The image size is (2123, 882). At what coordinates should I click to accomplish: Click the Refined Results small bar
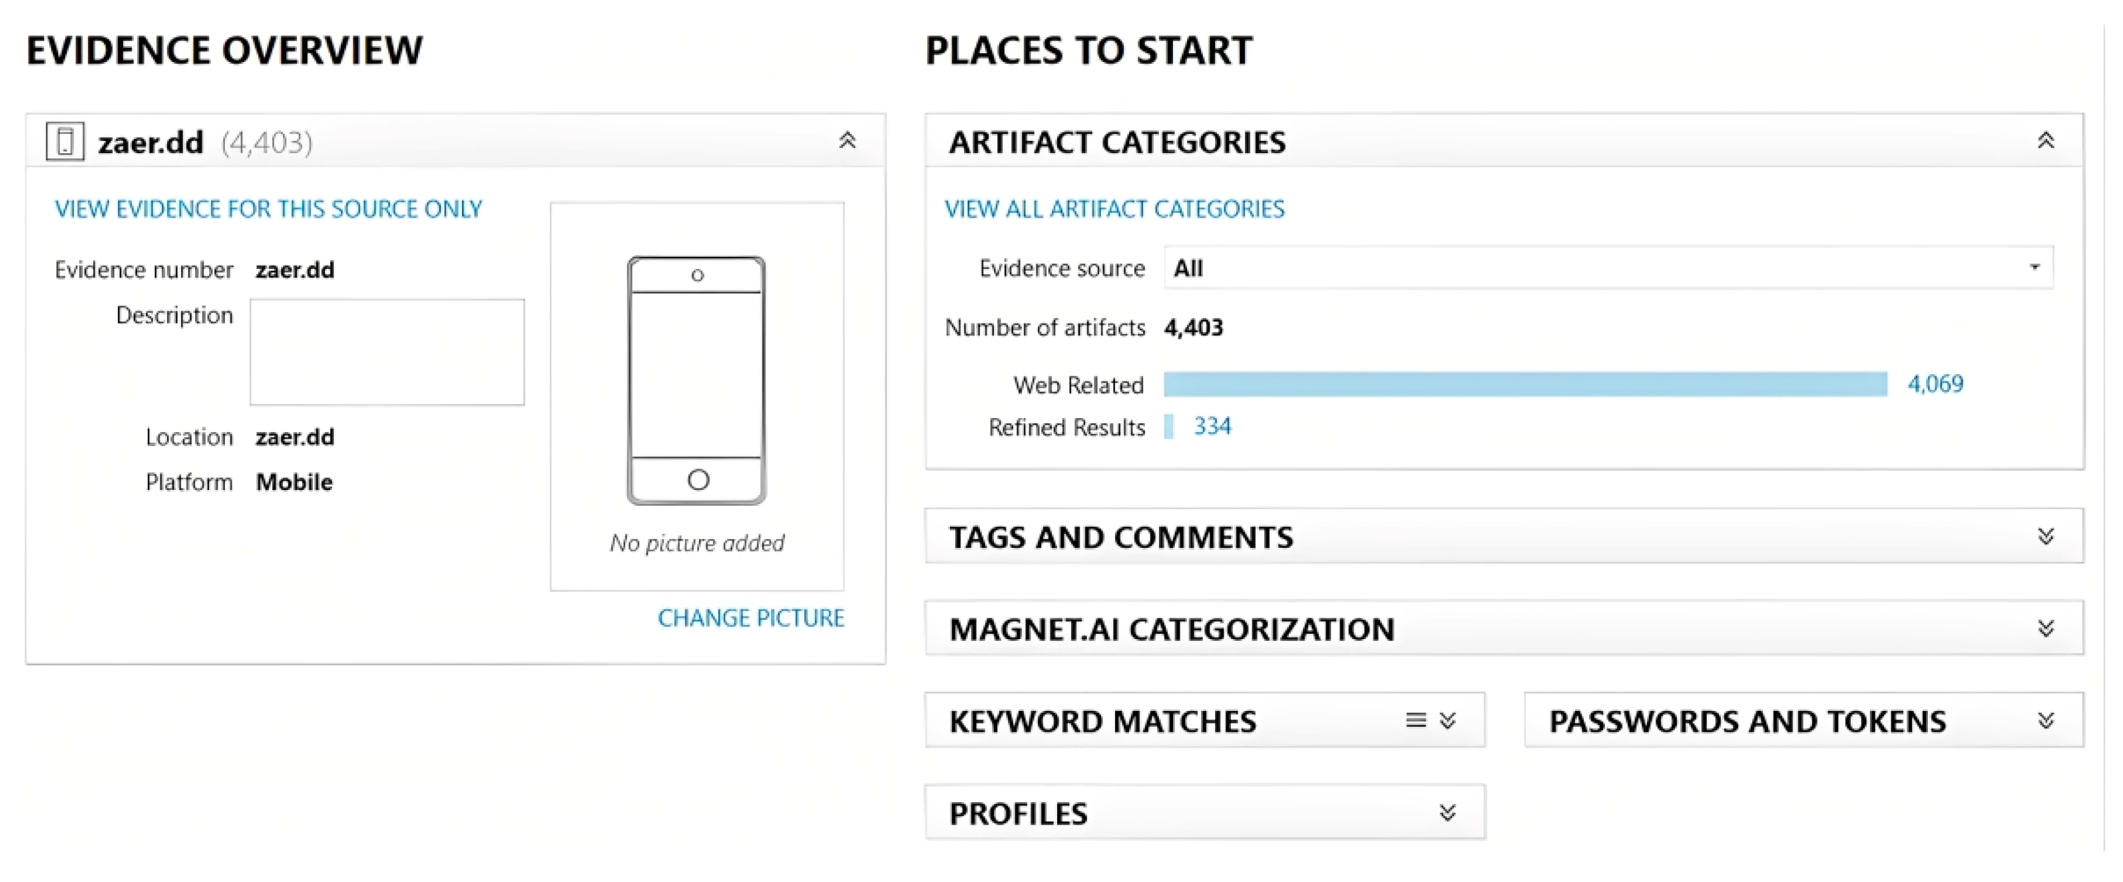point(1168,426)
